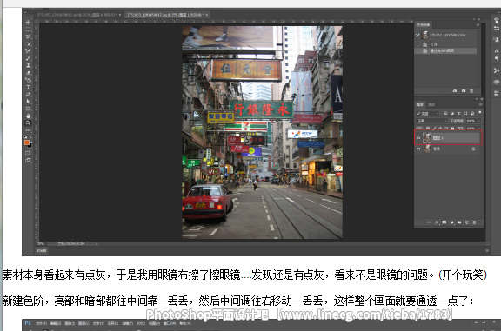Create a new layer button
The image size is (501, 331).
coord(467,222)
